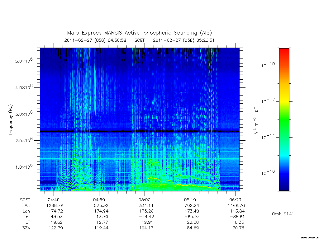Click the 10^-12 color bar label

point(268,101)
